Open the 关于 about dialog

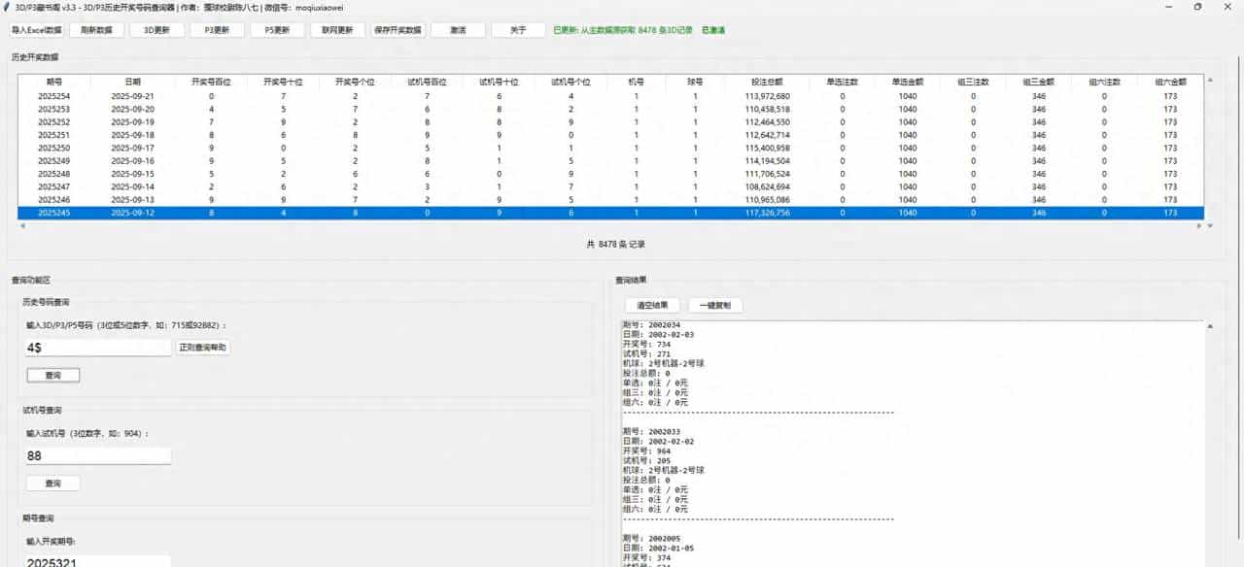point(517,29)
